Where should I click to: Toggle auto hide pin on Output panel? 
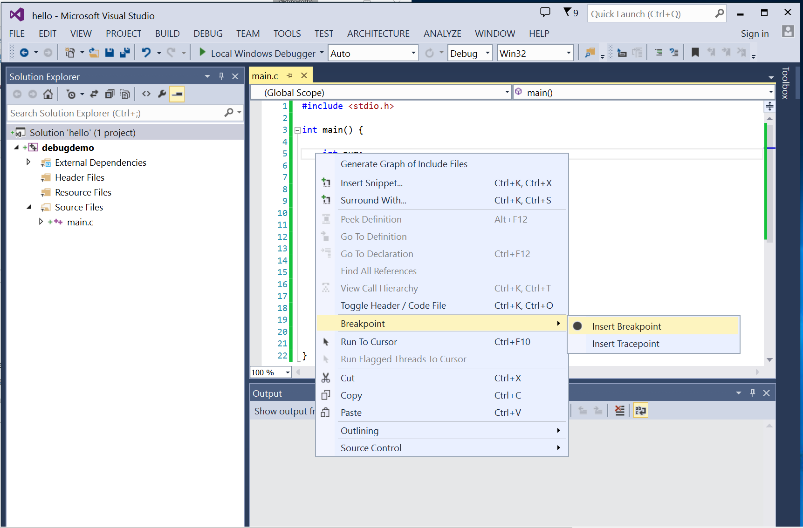[753, 393]
